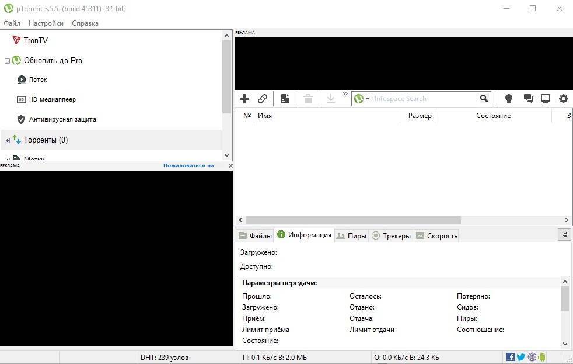
Task: Click the DHT: 239 узлов status entry
Action: coord(165,358)
